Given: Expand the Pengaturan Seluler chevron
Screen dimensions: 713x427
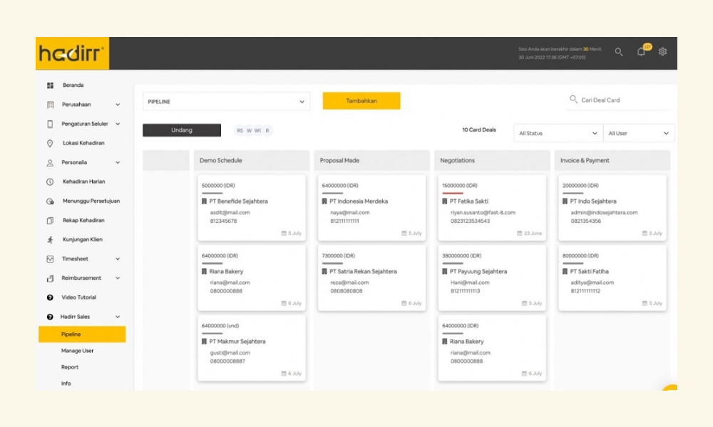Looking at the screenshot, I should tap(118, 124).
